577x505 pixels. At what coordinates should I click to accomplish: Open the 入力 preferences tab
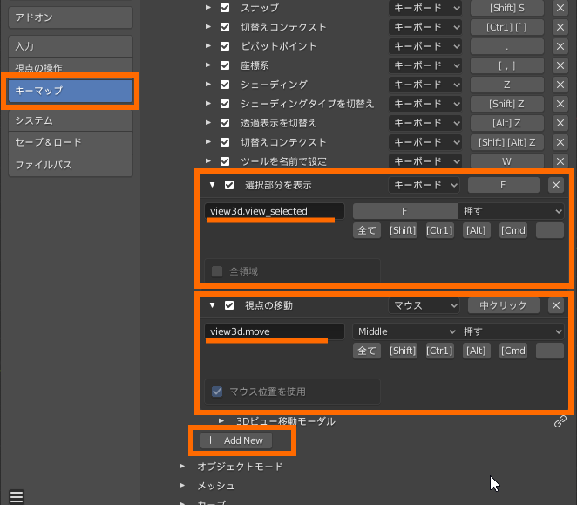pyautogui.click(x=71, y=46)
